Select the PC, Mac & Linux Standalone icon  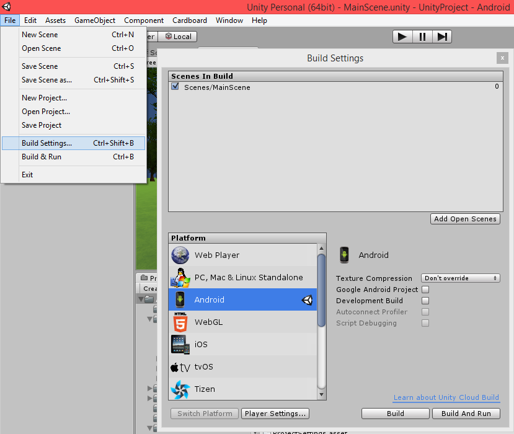point(180,277)
